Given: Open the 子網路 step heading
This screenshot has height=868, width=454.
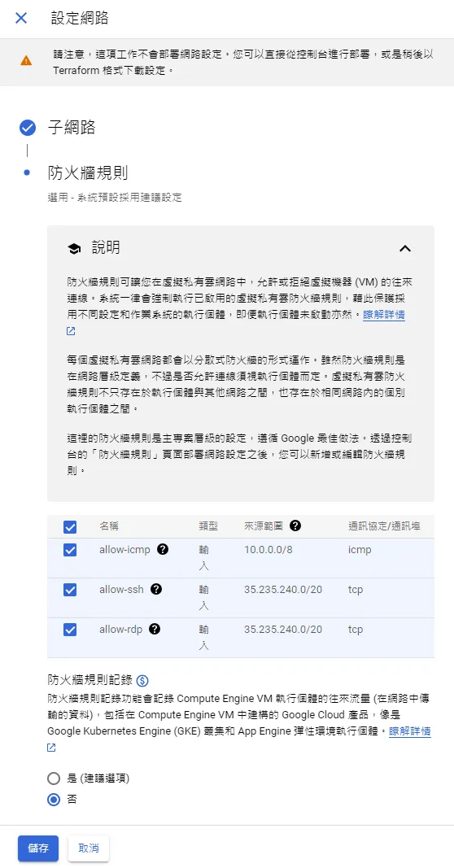Looking at the screenshot, I should pyautogui.click(x=72, y=128).
